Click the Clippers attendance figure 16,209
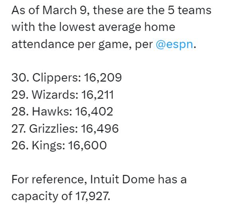The width and height of the screenshot is (239, 208). [103, 78]
